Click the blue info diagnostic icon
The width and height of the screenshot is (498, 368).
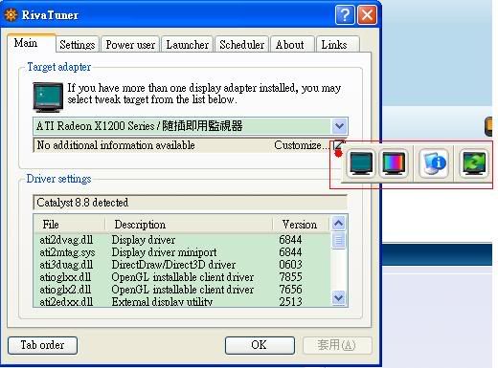point(434,163)
